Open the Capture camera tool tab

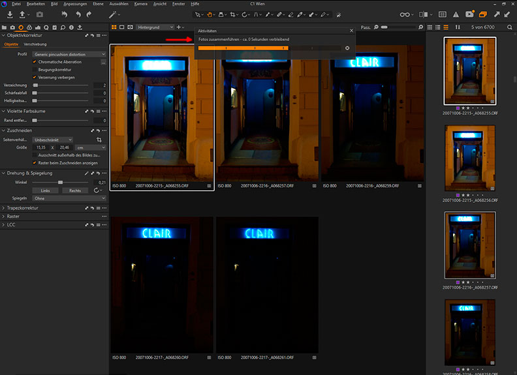[12, 27]
